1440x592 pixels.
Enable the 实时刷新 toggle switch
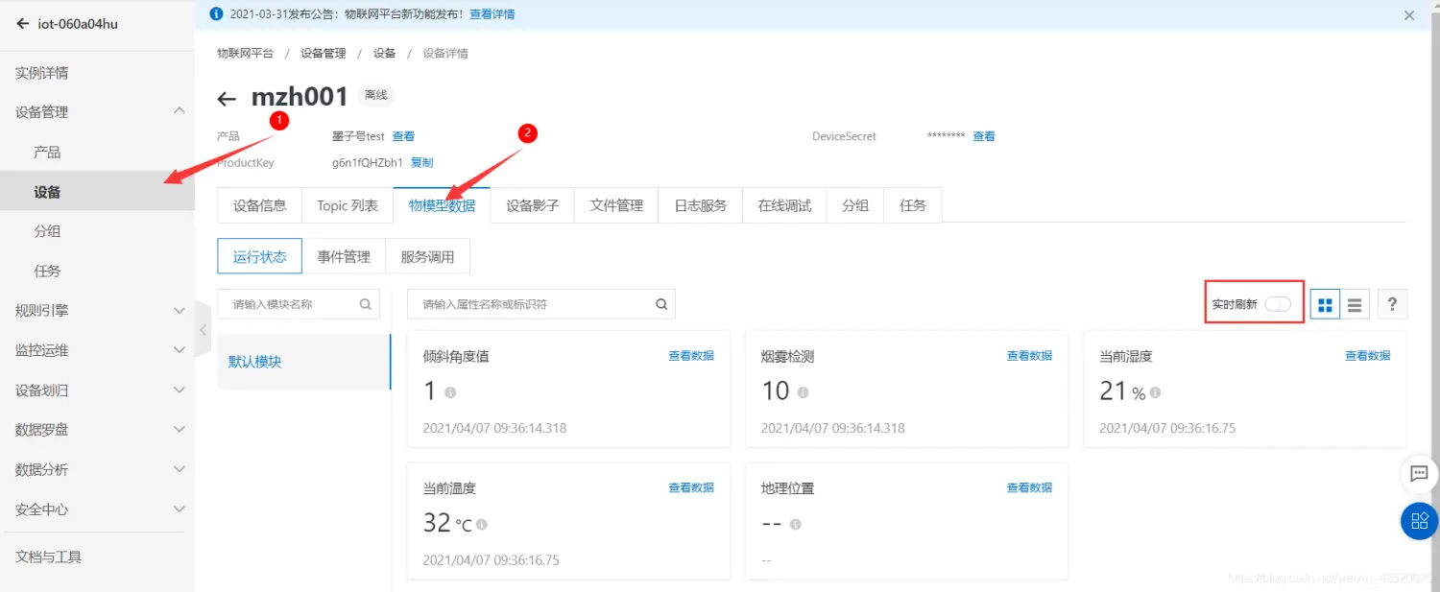1277,304
